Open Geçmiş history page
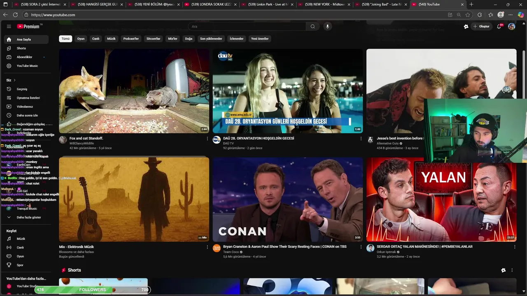This screenshot has height=296, width=527. pyautogui.click(x=22, y=89)
